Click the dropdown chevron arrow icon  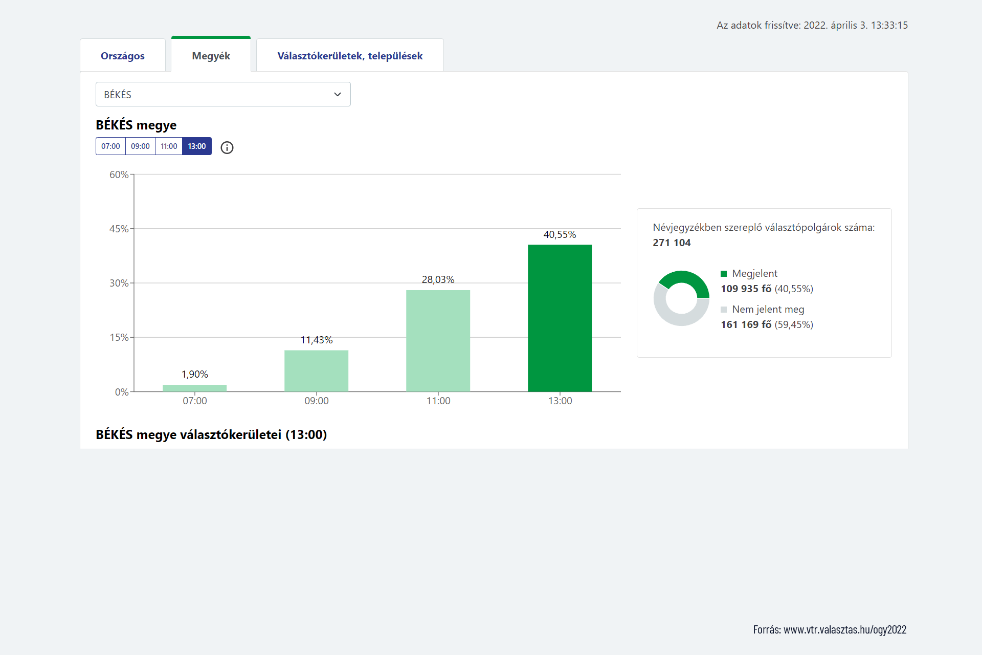[x=338, y=94]
